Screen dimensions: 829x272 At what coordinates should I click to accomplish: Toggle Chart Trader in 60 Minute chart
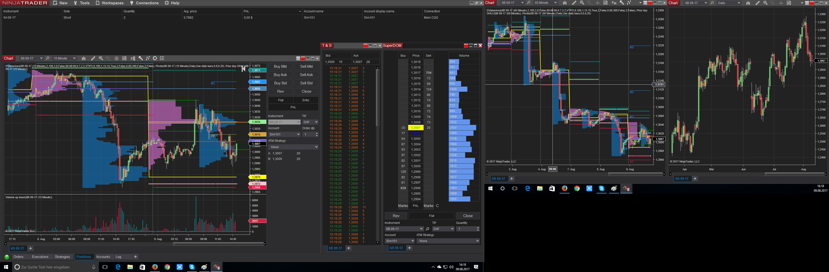(614, 3)
